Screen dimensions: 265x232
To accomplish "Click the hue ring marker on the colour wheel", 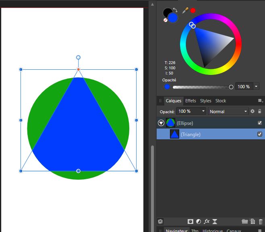I will click(x=191, y=24).
